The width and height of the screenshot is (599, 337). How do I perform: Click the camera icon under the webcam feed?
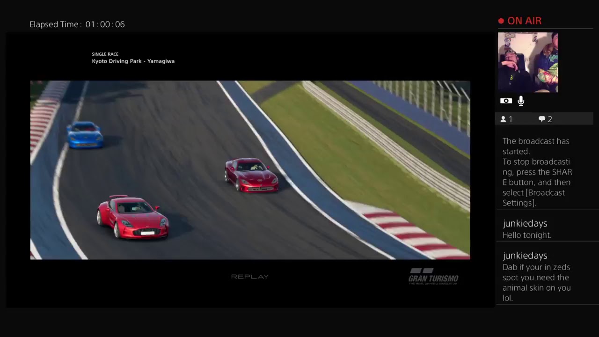(x=506, y=101)
